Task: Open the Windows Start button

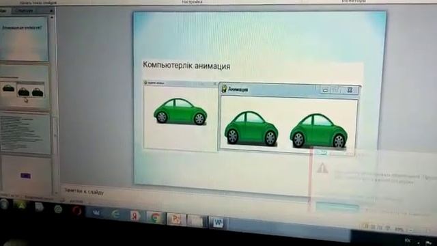Action: pyautogui.click(x=4, y=204)
